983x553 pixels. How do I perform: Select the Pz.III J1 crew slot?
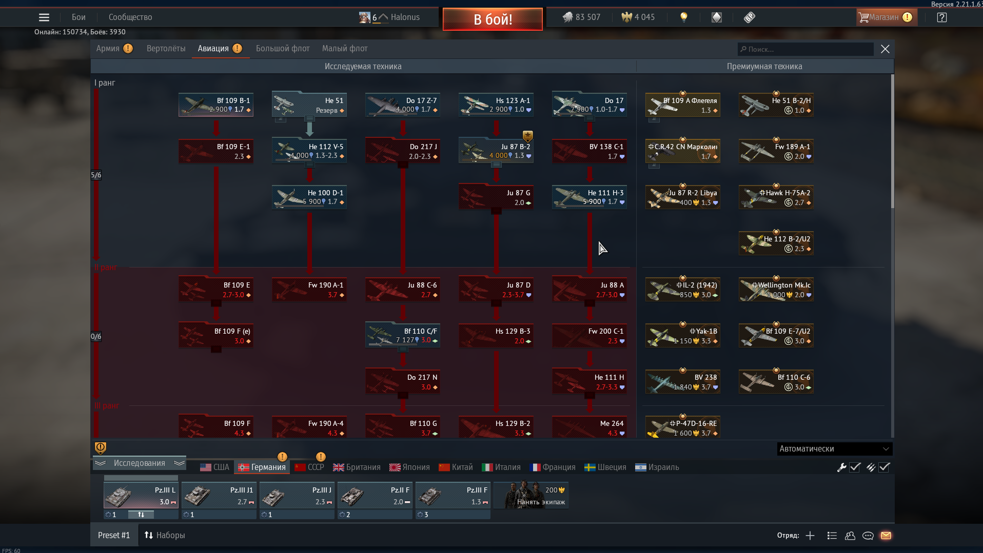coord(219,496)
